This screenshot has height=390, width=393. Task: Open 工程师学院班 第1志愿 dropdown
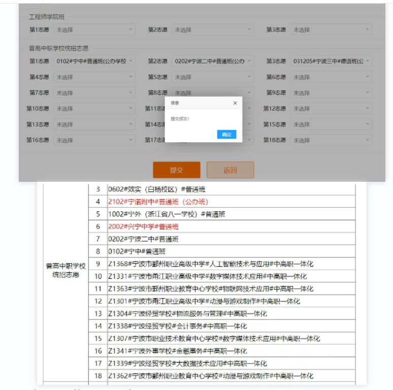94,30
